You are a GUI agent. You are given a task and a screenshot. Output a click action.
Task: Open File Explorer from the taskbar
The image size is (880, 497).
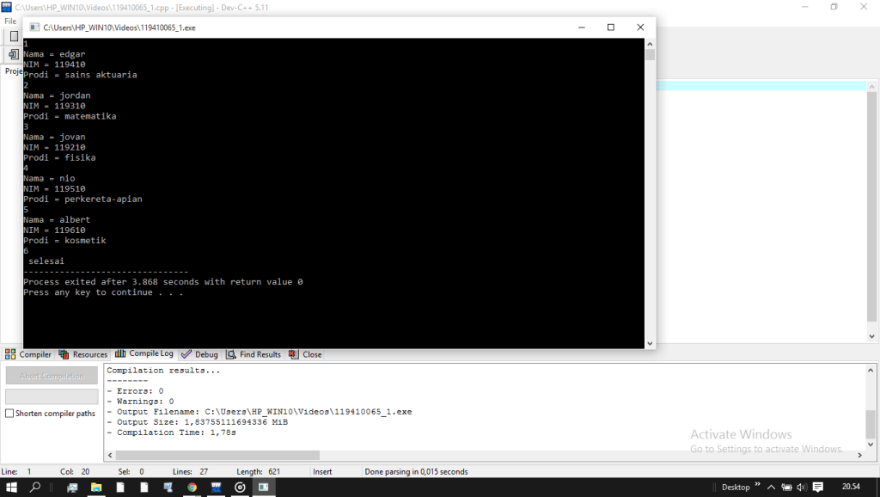coord(95,487)
